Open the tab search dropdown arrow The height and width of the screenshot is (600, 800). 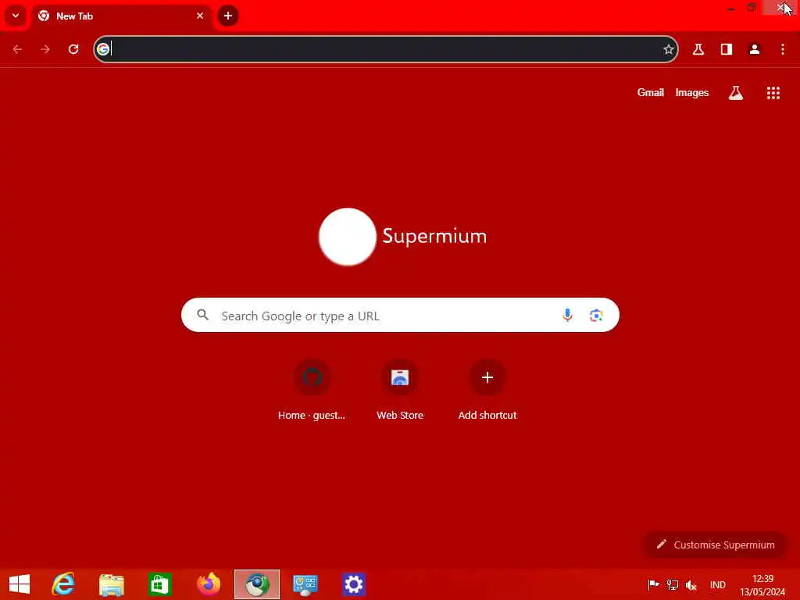click(16, 16)
